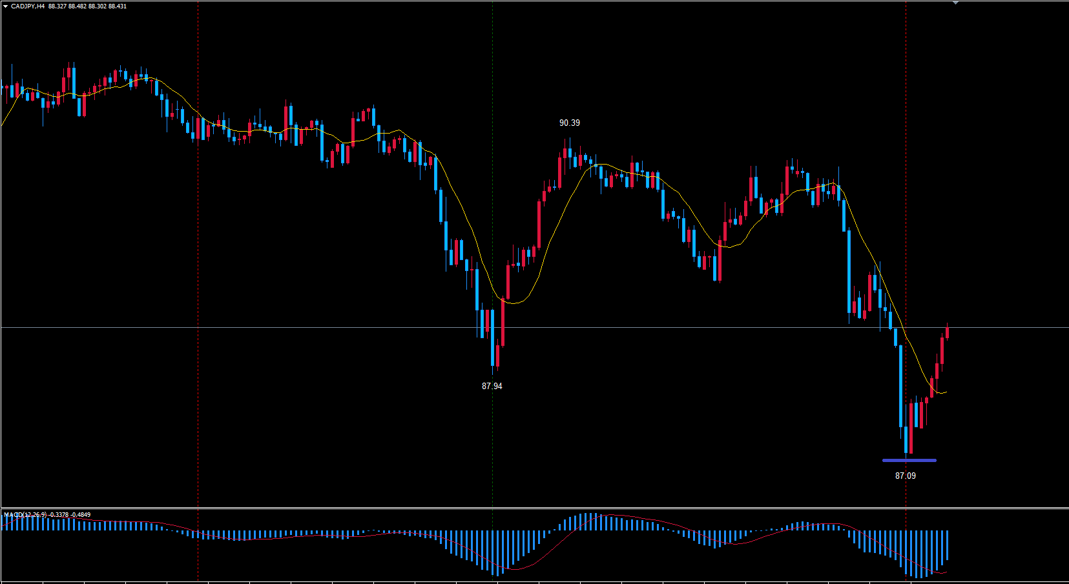
Task: Open the CADJPY,H4 chart dropdown arrow
Action: 5,6
